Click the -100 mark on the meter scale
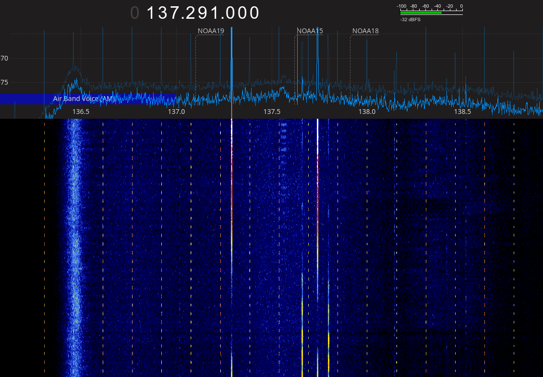Viewport: 543px width, 377px height. coord(402,6)
